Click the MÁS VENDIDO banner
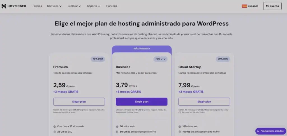Viewport: 287px width, 136px height. click(142, 49)
